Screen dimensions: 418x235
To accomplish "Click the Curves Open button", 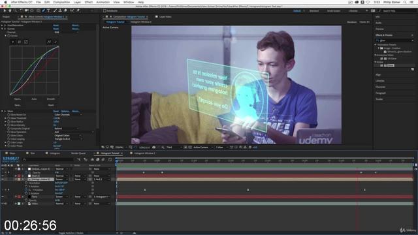I will 18,99.
